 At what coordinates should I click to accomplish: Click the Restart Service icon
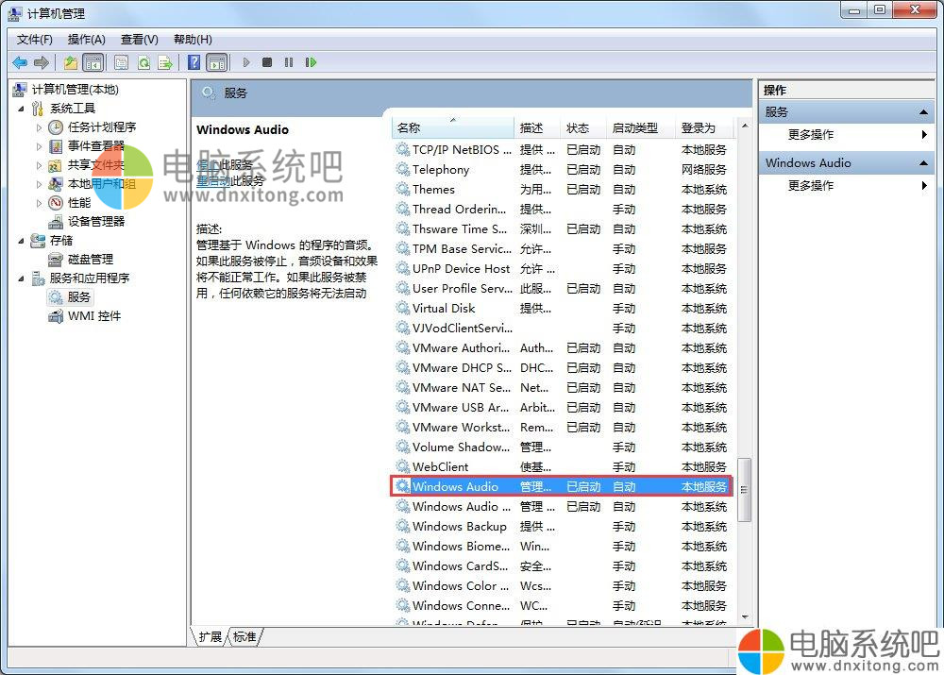(x=311, y=62)
